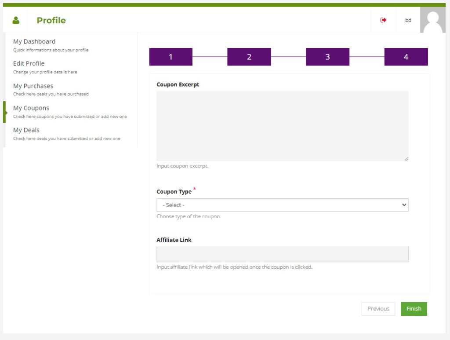Image resolution: width=450 pixels, height=340 pixels.
Task: Expand the Coupon Type dropdown
Action: point(282,205)
